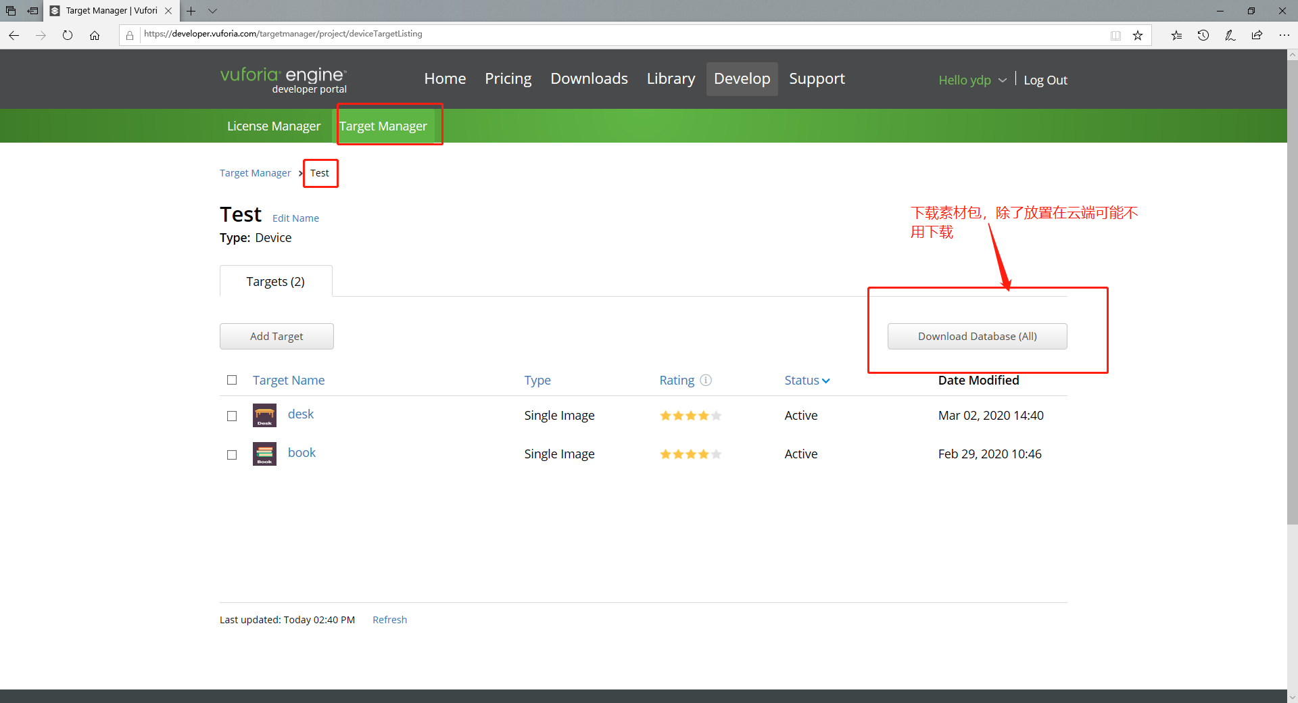Switch to License Manager tab
Image resolution: width=1298 pixels, height=703 pixels.
tap(274, 126)
